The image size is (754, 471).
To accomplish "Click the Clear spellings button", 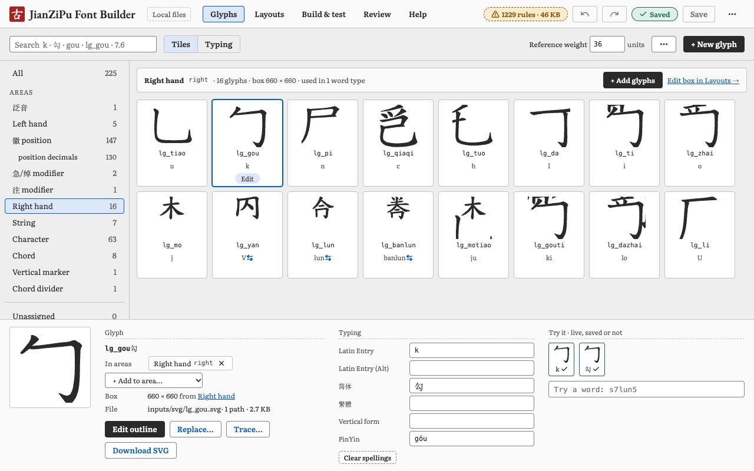I will point(368,458).
